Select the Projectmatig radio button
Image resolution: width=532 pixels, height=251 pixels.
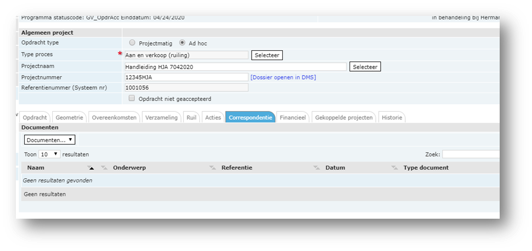click(132, 43)
